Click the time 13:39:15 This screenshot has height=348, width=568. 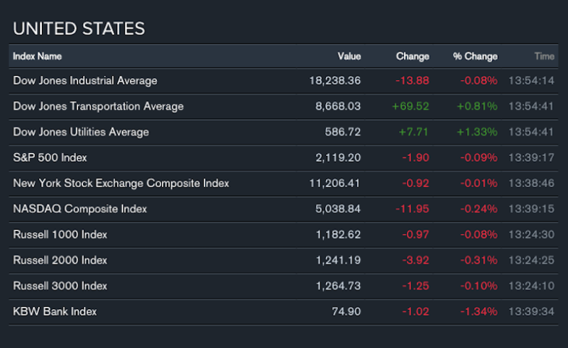pos(531,209)
